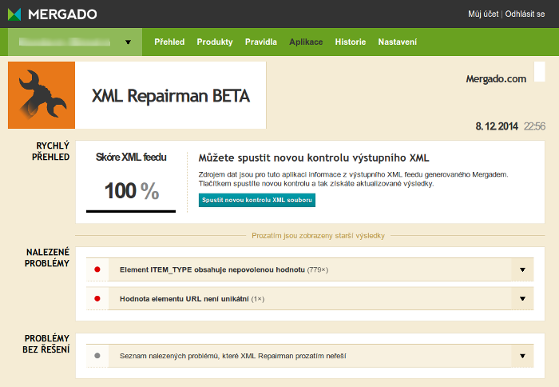
Task: Click Element ITEM_TYPE obsahuje nepovolenou hodnotu text
Action: click(212, 270)
